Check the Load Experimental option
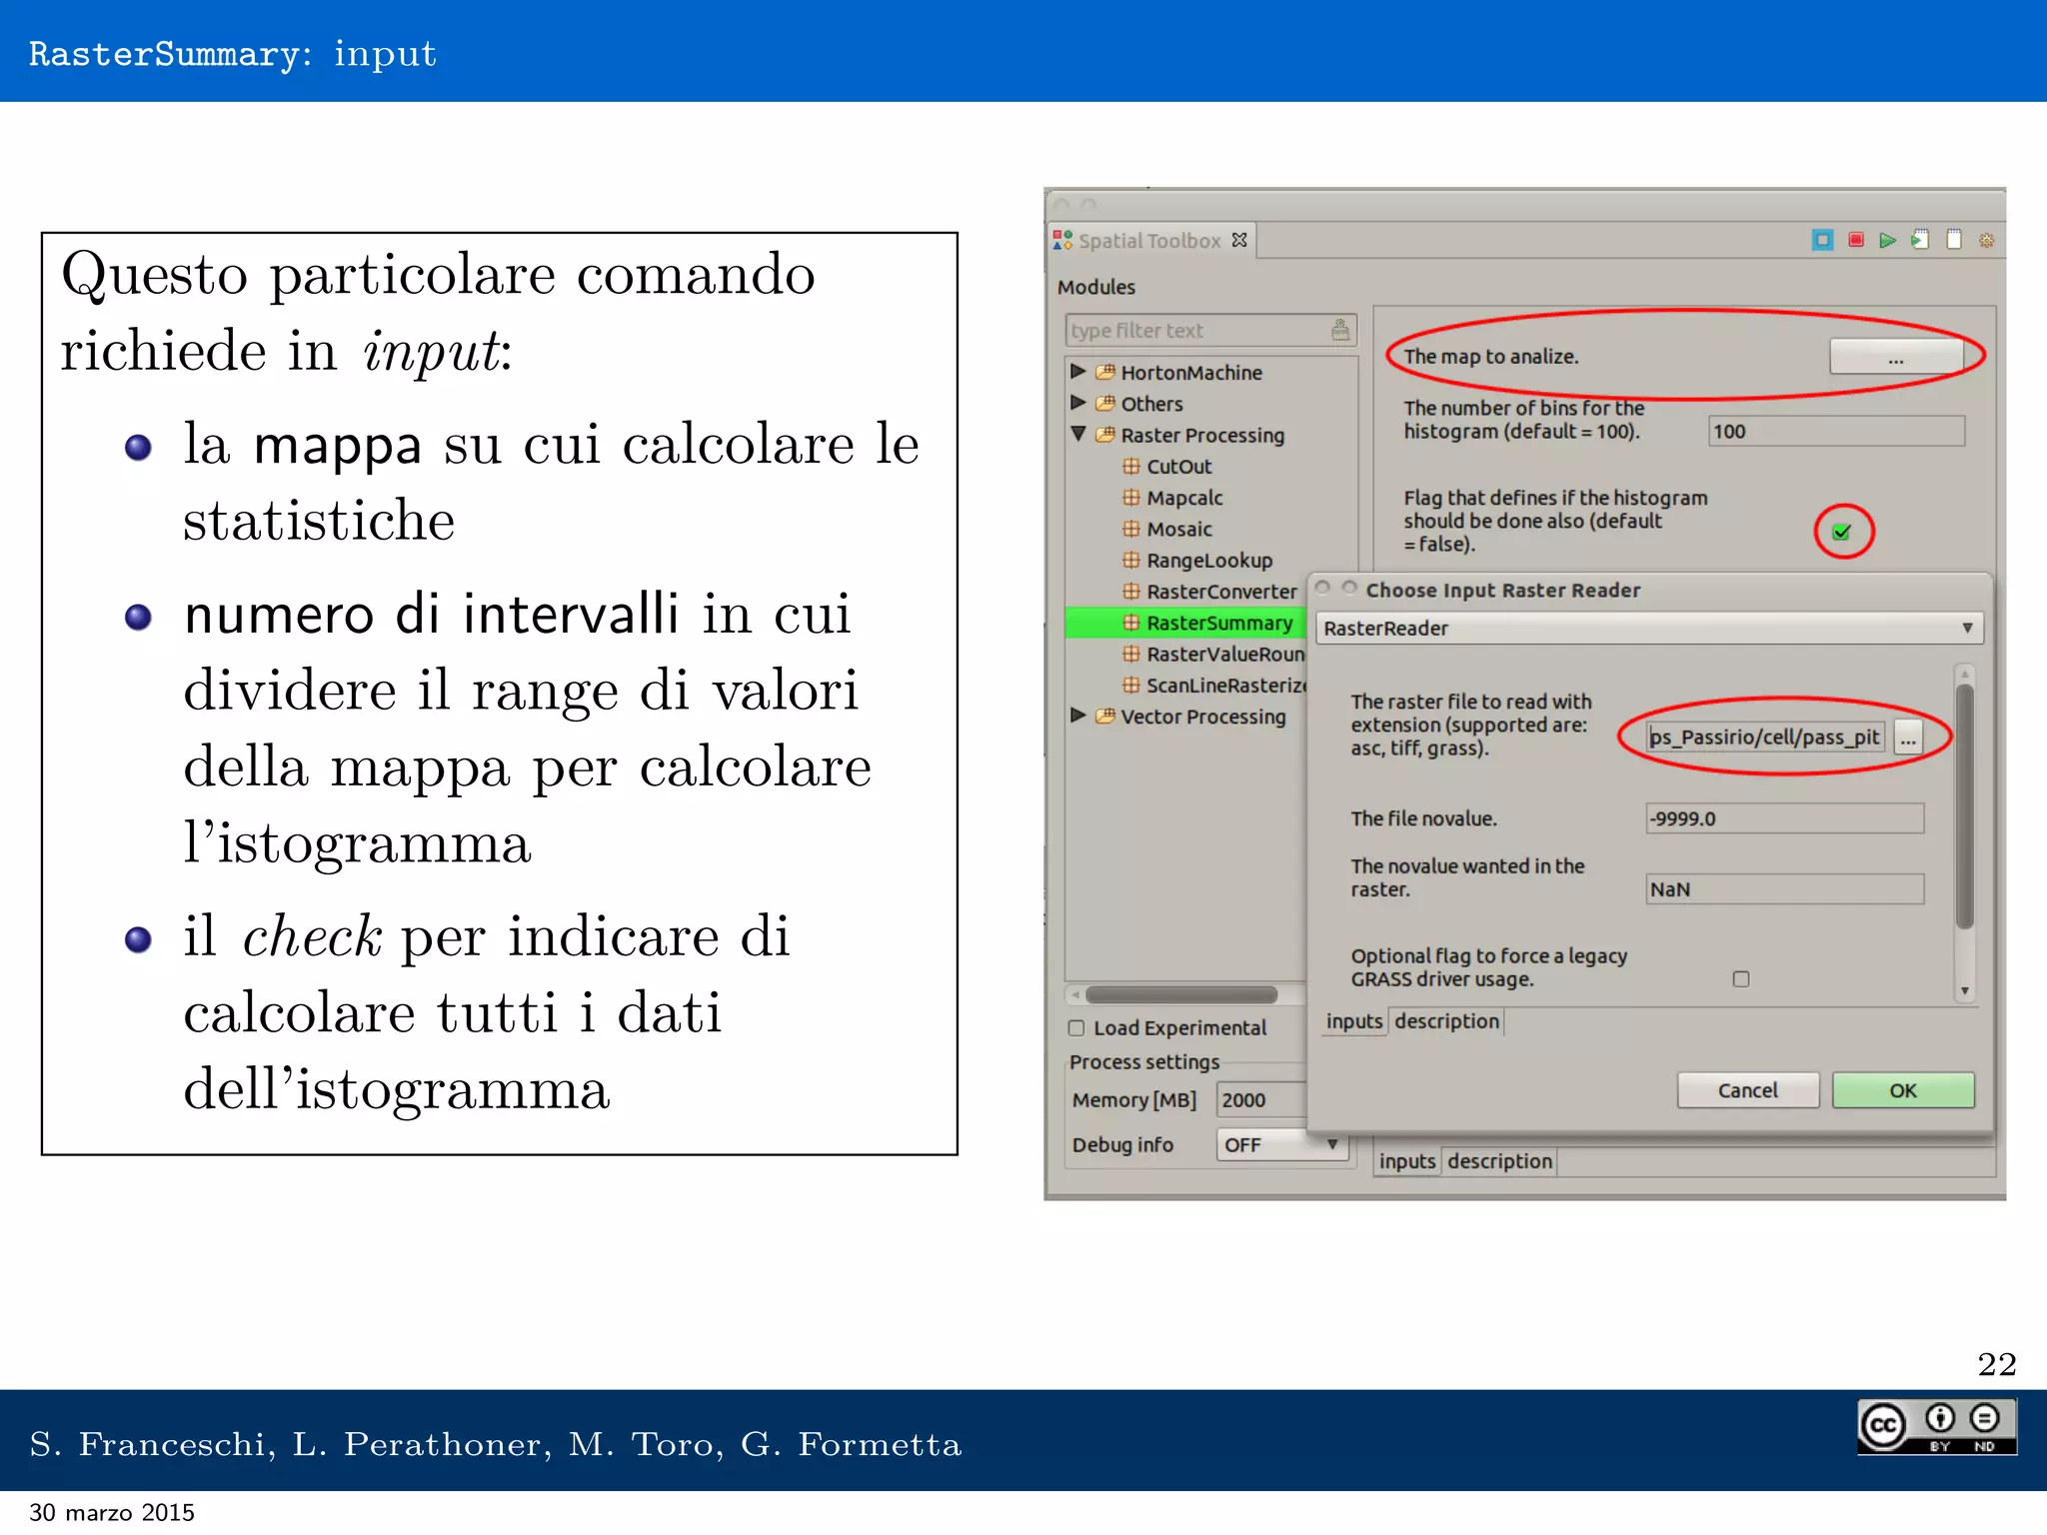Image resolution: width=2047 pixels, height=1535 pixels. (1076, 1028)
